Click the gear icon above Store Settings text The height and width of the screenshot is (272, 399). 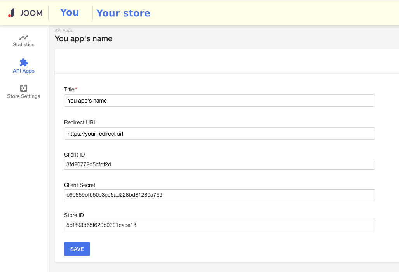[23, 89]
